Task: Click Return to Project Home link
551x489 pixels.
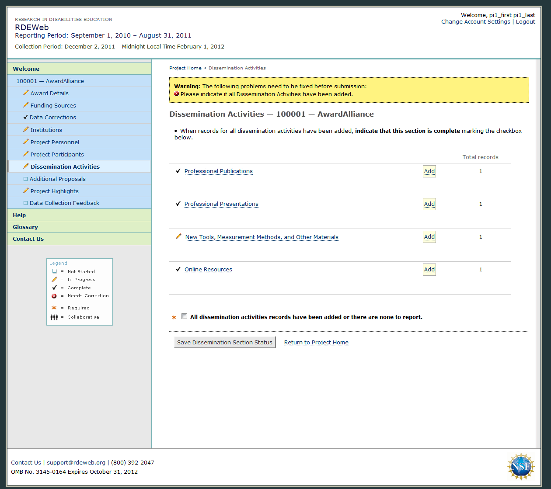Action: click(x=316, y=343)
